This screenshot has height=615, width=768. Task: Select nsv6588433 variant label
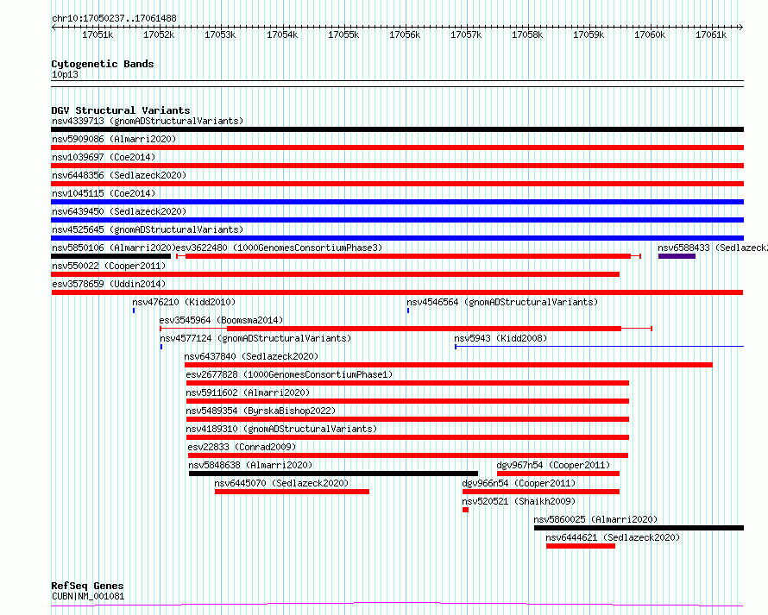click(x=713, y=248)
